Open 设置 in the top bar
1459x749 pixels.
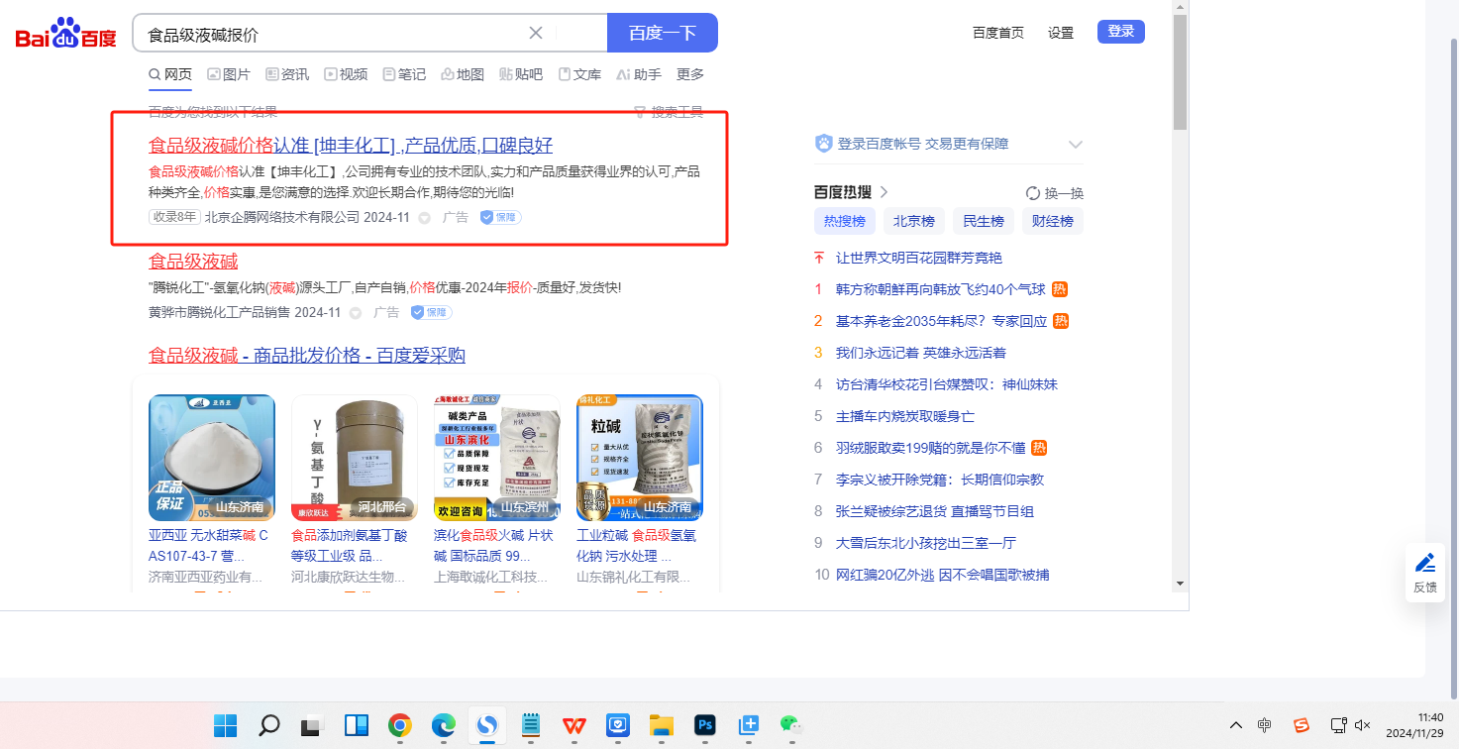[1061, 33]
